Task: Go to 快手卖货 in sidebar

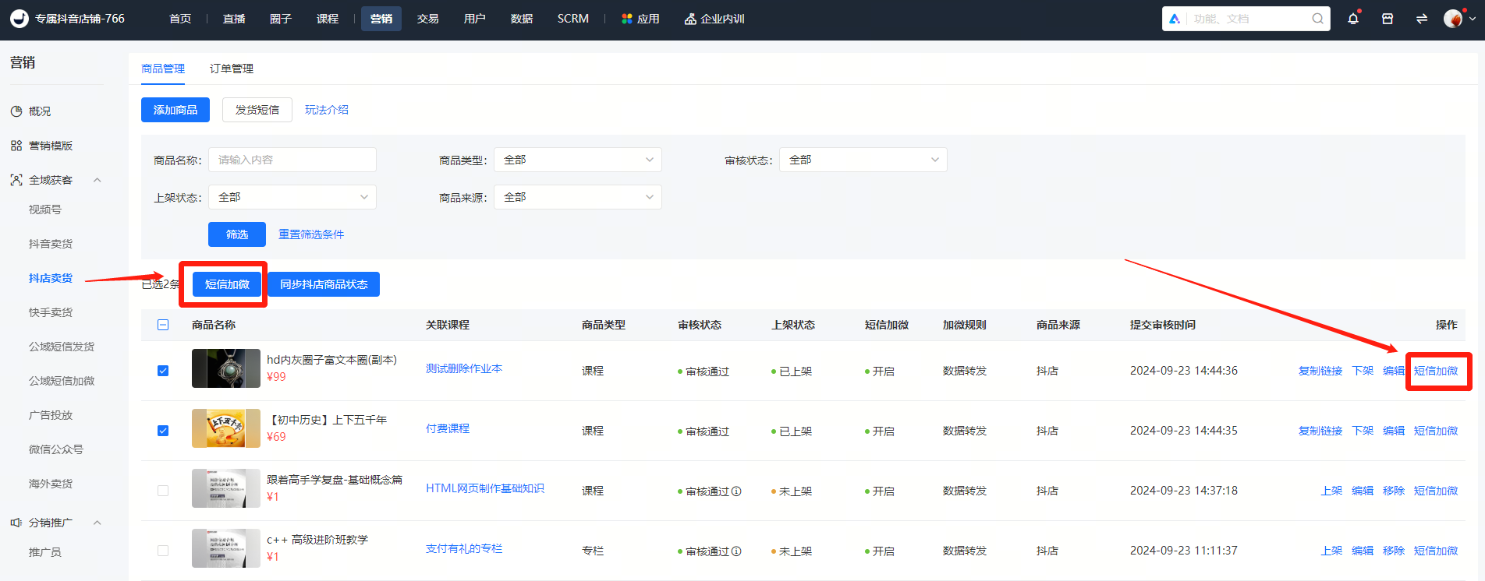Action: point(51,312)
